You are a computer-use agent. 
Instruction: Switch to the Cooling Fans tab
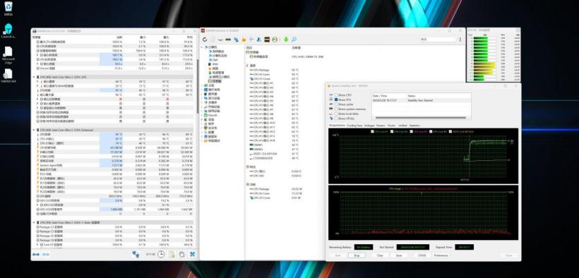(354, 126)
